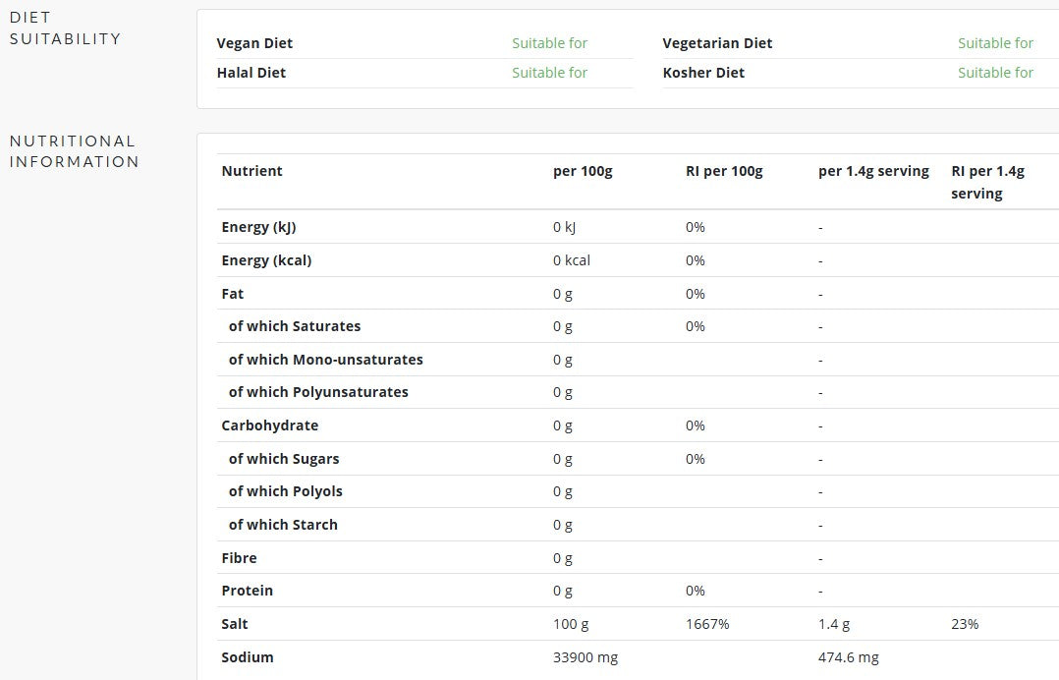Click the Vegan Diet label
1059x680 pixels.
pos(254,43)
